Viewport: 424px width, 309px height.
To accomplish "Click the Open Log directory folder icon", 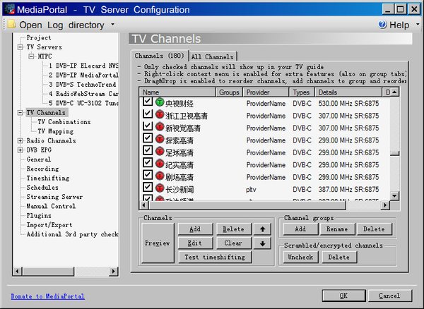I will [x=11, y=24].
